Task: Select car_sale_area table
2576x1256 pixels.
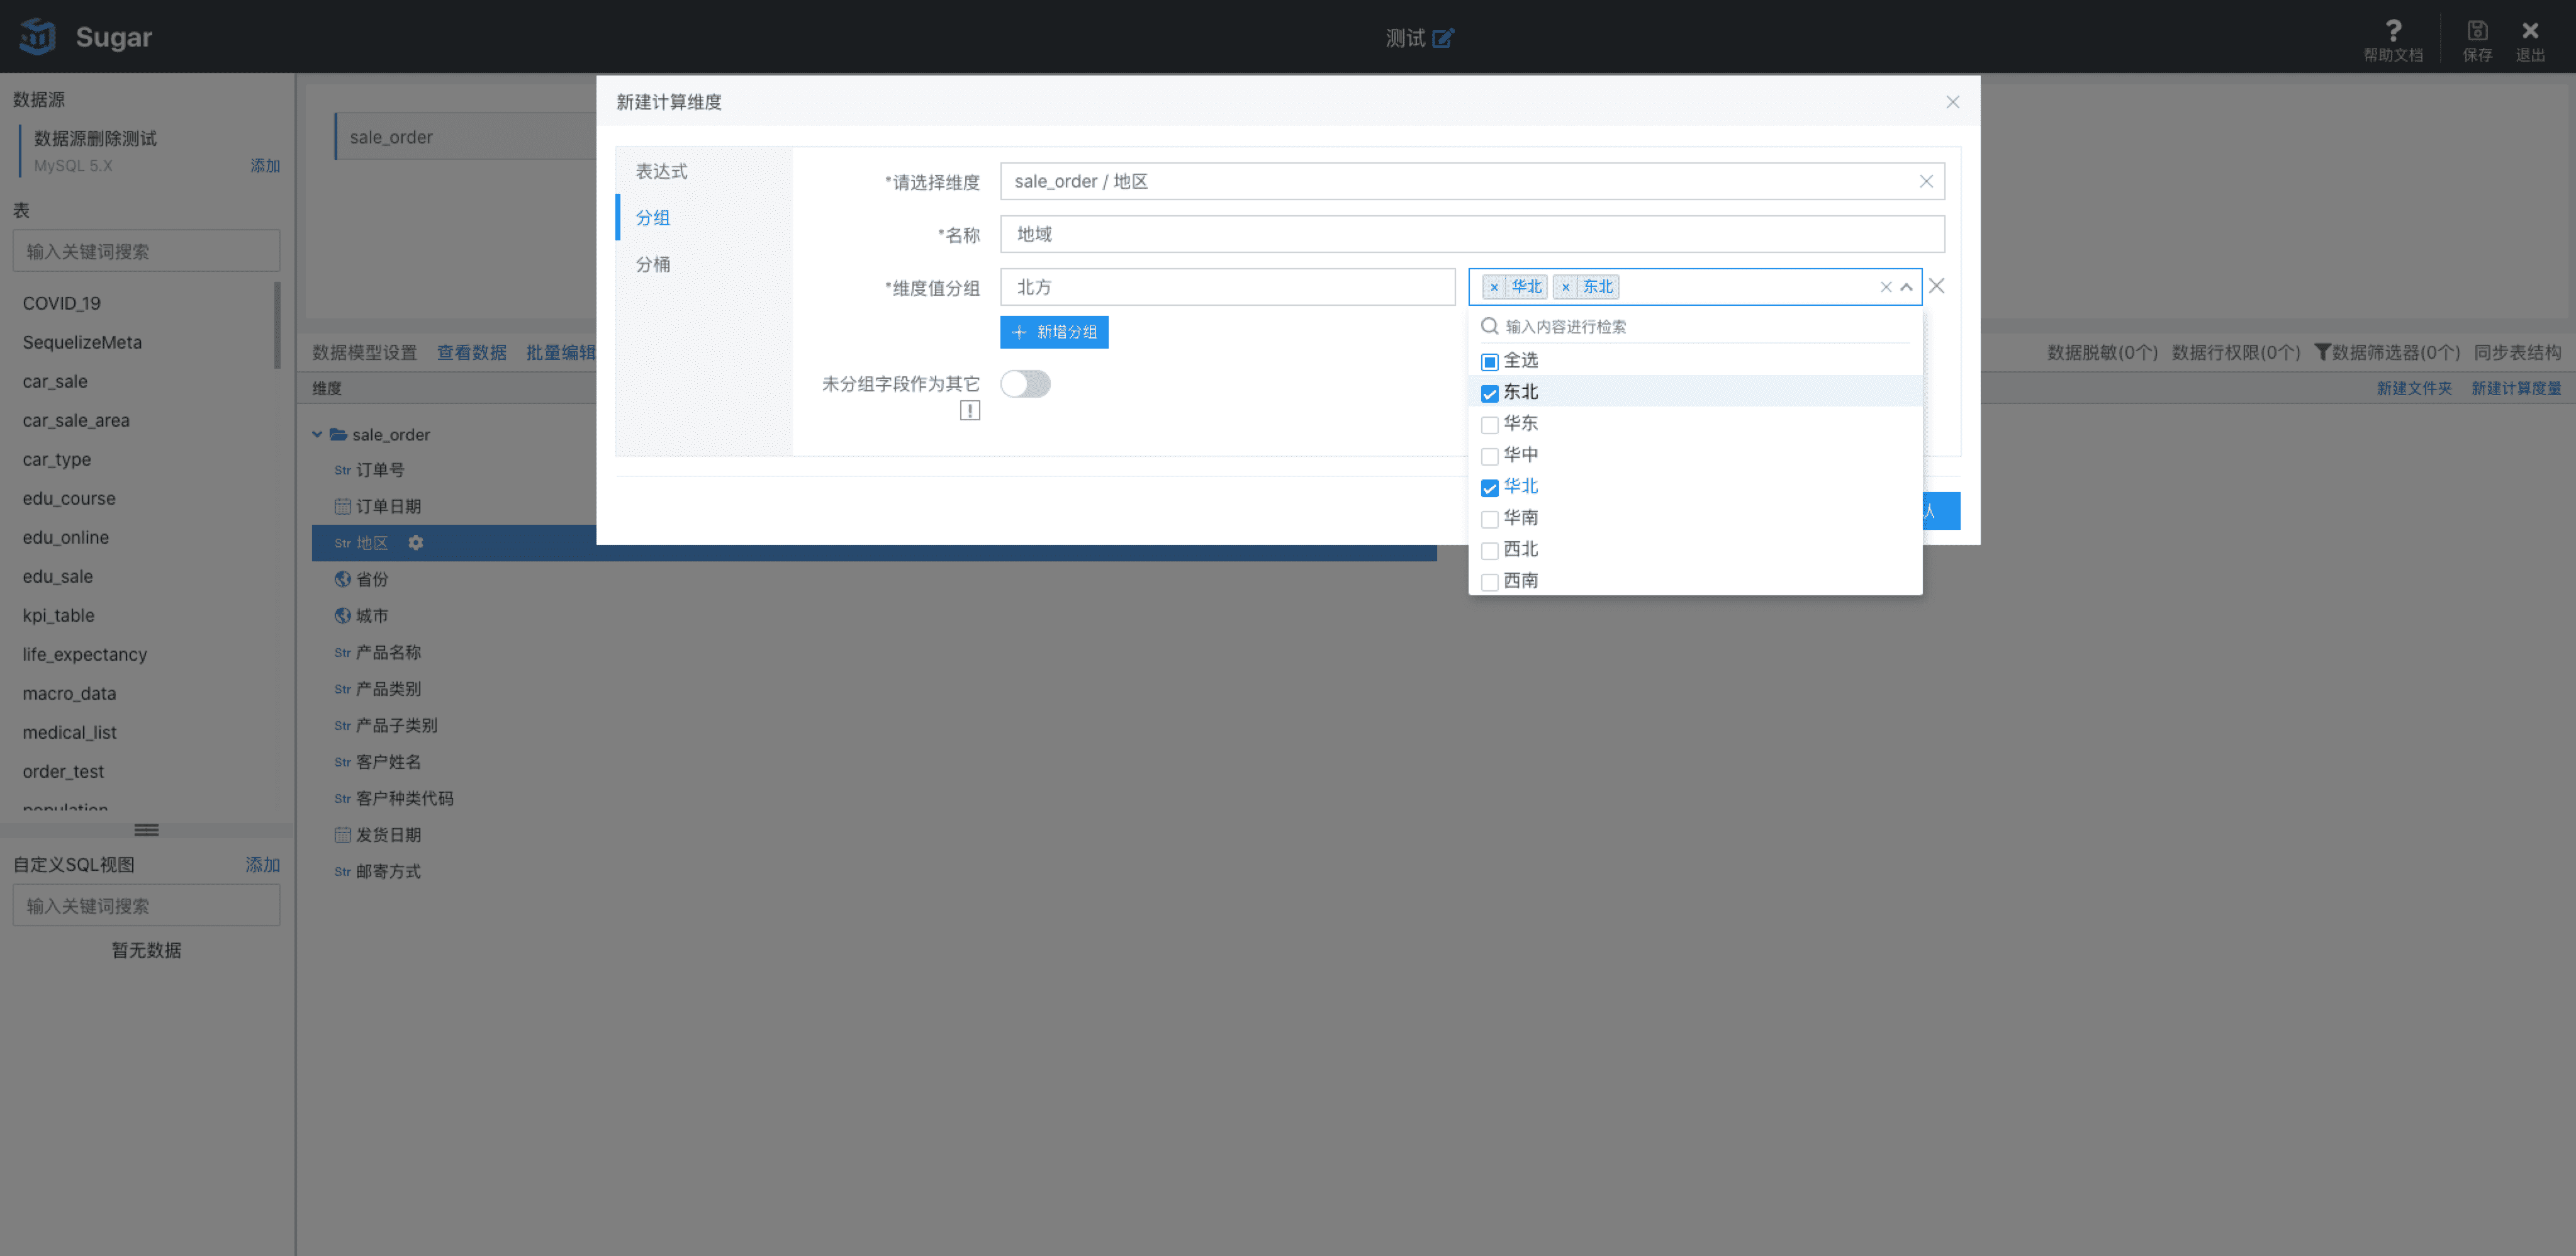Action: (76, 420)
